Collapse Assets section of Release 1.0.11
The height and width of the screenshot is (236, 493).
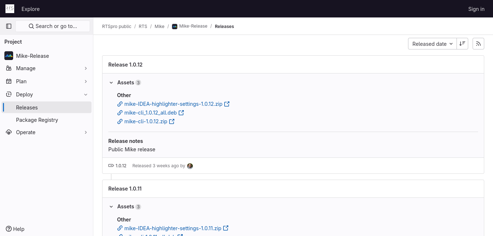[x=112, y=207]
